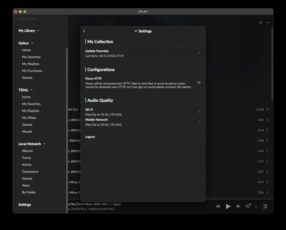Open TIDAL Moods
Viewport: 286px width, 230px height.
(x=27, y=131)
